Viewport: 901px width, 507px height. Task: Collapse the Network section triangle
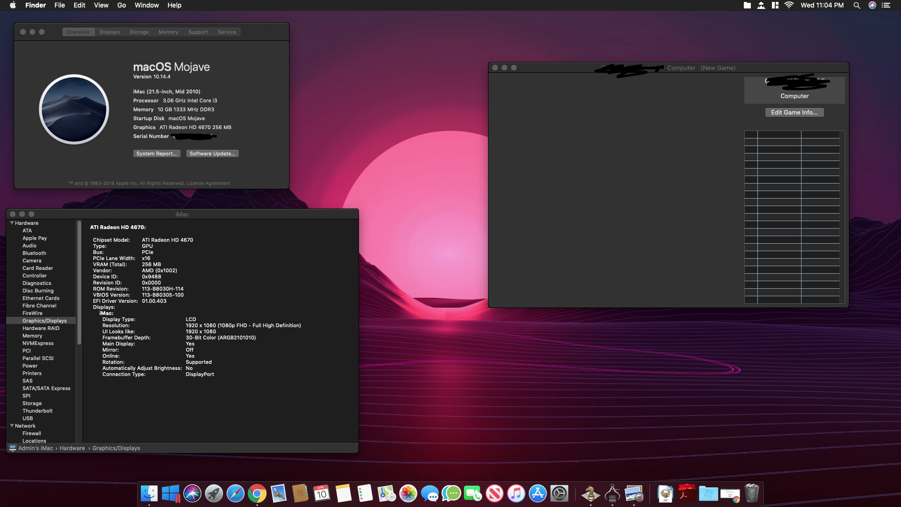(x=12, y=426)
